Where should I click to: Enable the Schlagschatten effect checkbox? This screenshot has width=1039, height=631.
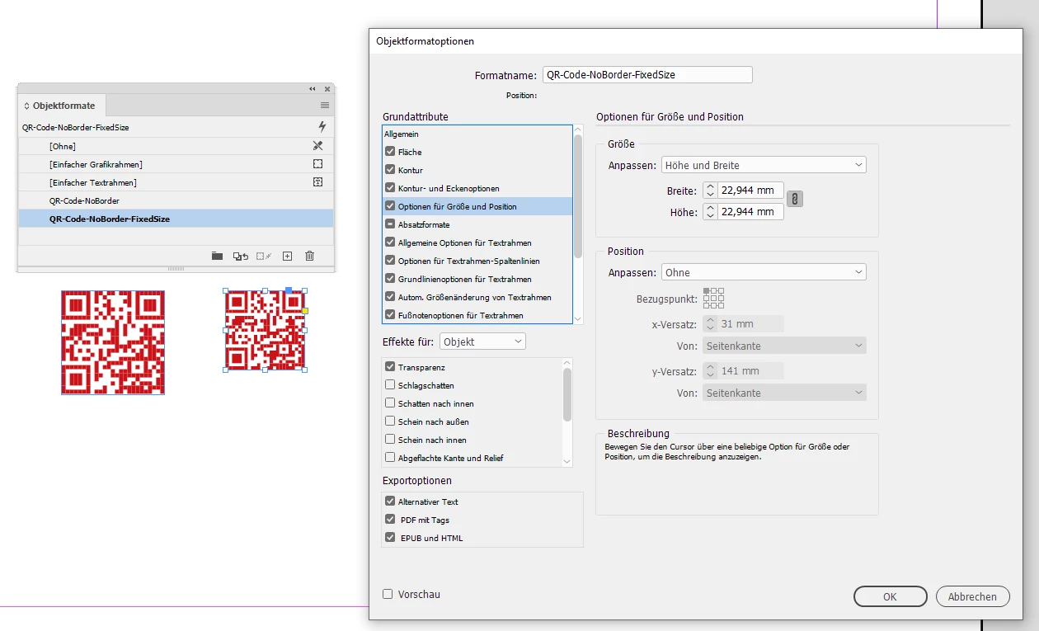point(390,385)
